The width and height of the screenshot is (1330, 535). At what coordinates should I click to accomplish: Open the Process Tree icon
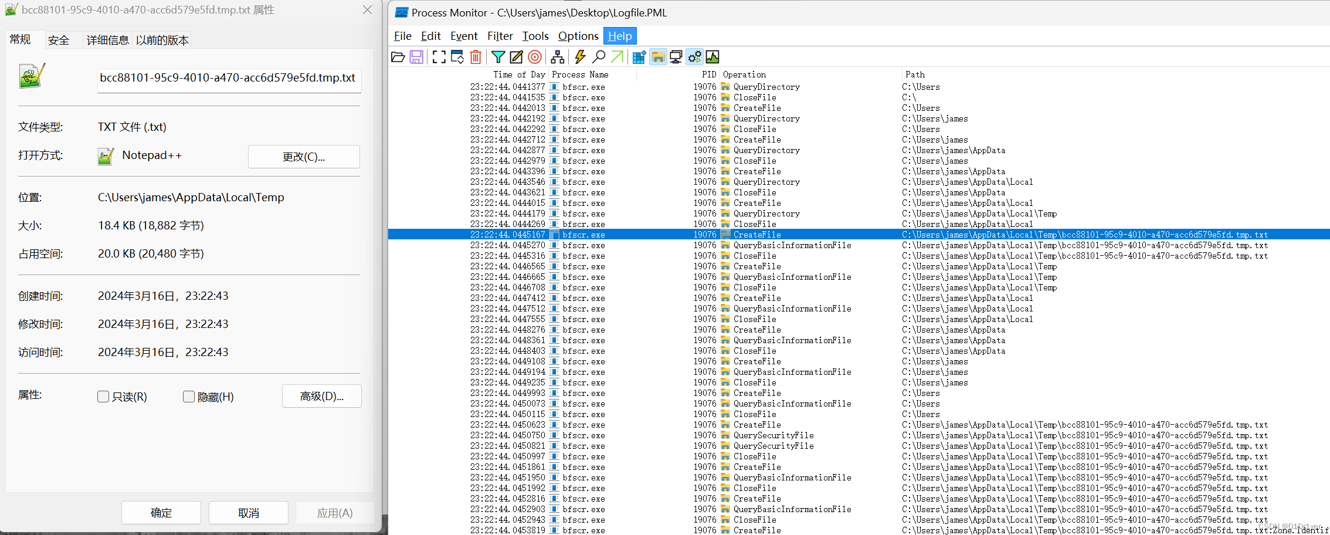tap(558, 57)
